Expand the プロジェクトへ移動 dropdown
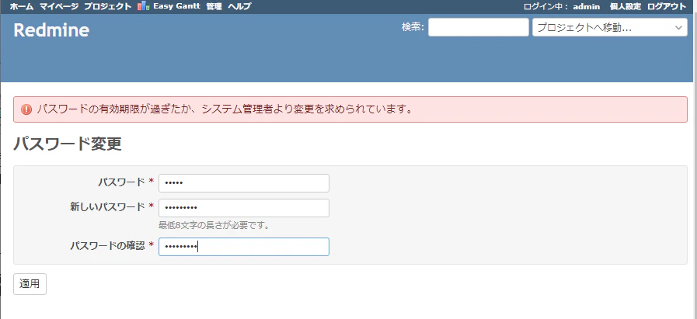Image resolution: width=697 pixels, height=319 pixels. tap(610, 27)
